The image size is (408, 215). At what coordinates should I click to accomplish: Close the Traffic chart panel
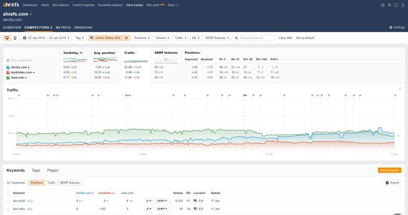[x=400, y=89]
